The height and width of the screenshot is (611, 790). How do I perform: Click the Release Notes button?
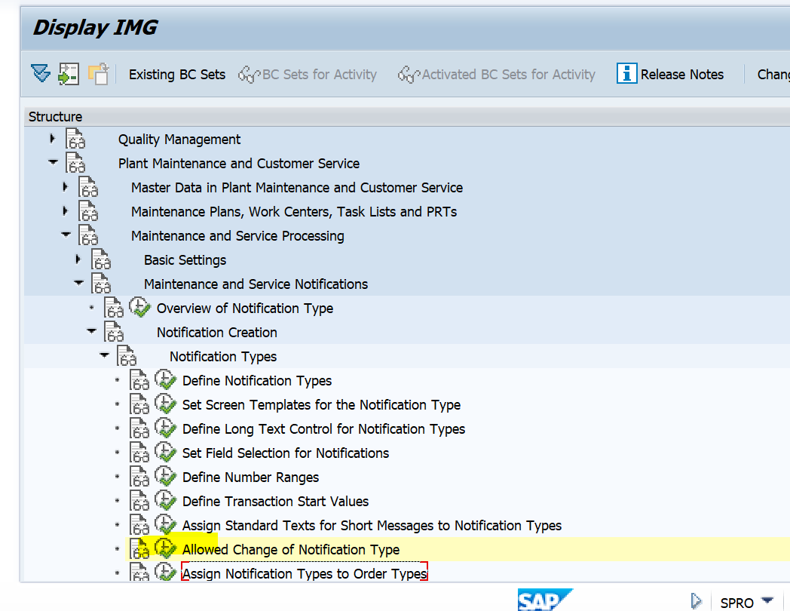coord(681,73)
